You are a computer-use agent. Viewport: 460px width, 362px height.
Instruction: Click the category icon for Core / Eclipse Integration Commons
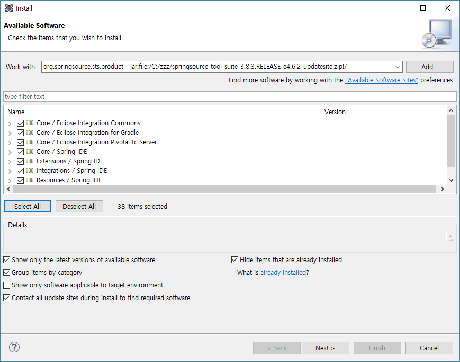(30, 123)
